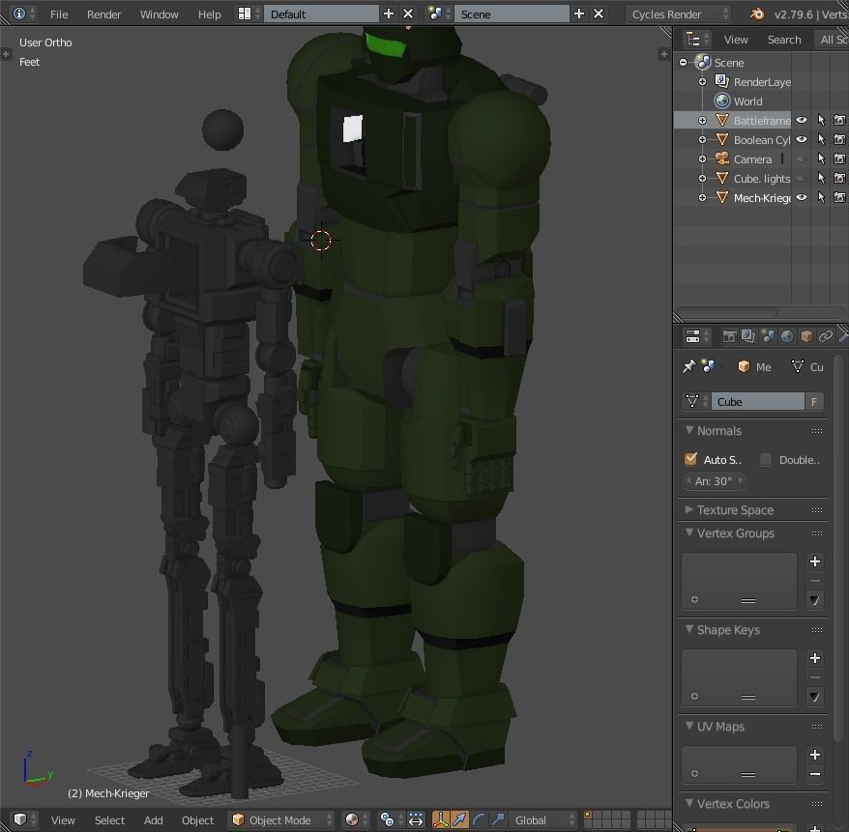Toggle visibility eye for Battleframe

(x=802, y=120)
